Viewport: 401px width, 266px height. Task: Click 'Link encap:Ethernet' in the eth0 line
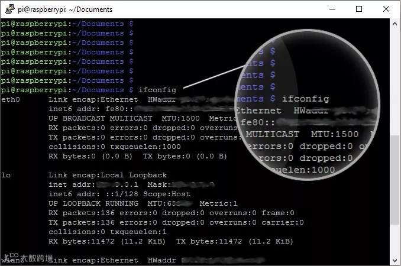[93, 99]
